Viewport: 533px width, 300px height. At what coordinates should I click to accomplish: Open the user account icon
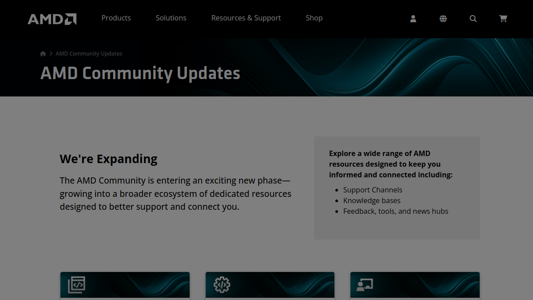[x=413, y=19]
